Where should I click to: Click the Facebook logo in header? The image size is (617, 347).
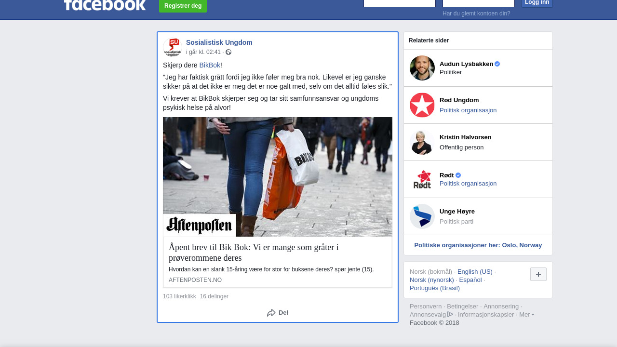tap(105, 5)
